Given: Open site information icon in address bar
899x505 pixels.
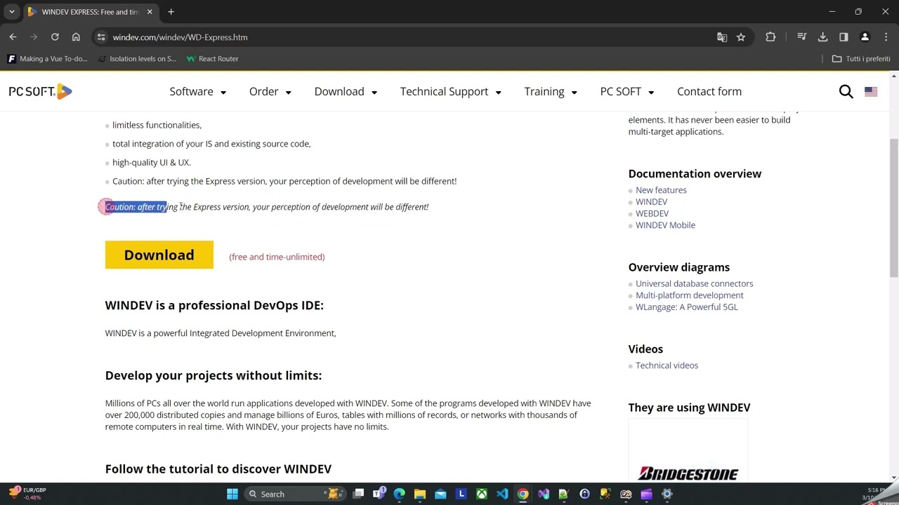Looking at the screenshot, I should coord(101,37).
